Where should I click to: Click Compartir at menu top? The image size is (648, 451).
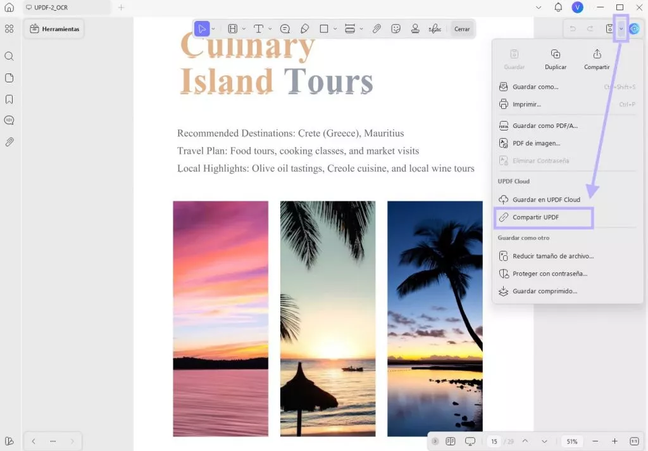[x=597, y=60]
